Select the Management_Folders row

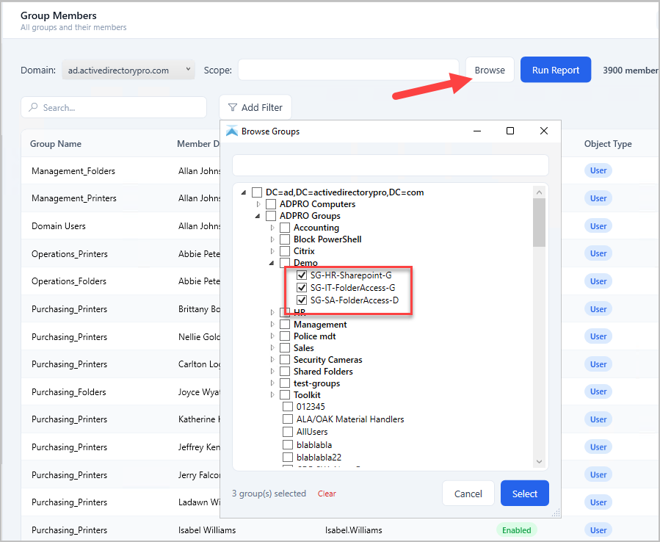pos(341,170)
